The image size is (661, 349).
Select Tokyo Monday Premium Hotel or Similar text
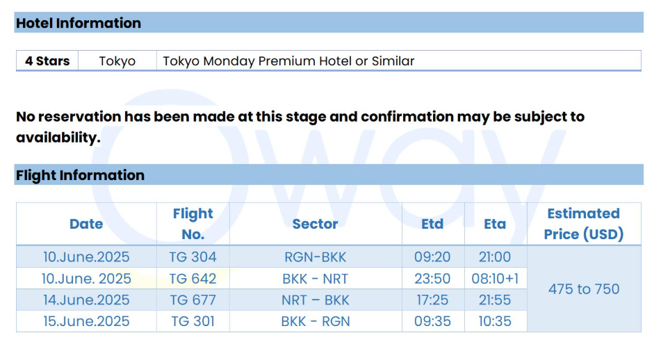288,61
